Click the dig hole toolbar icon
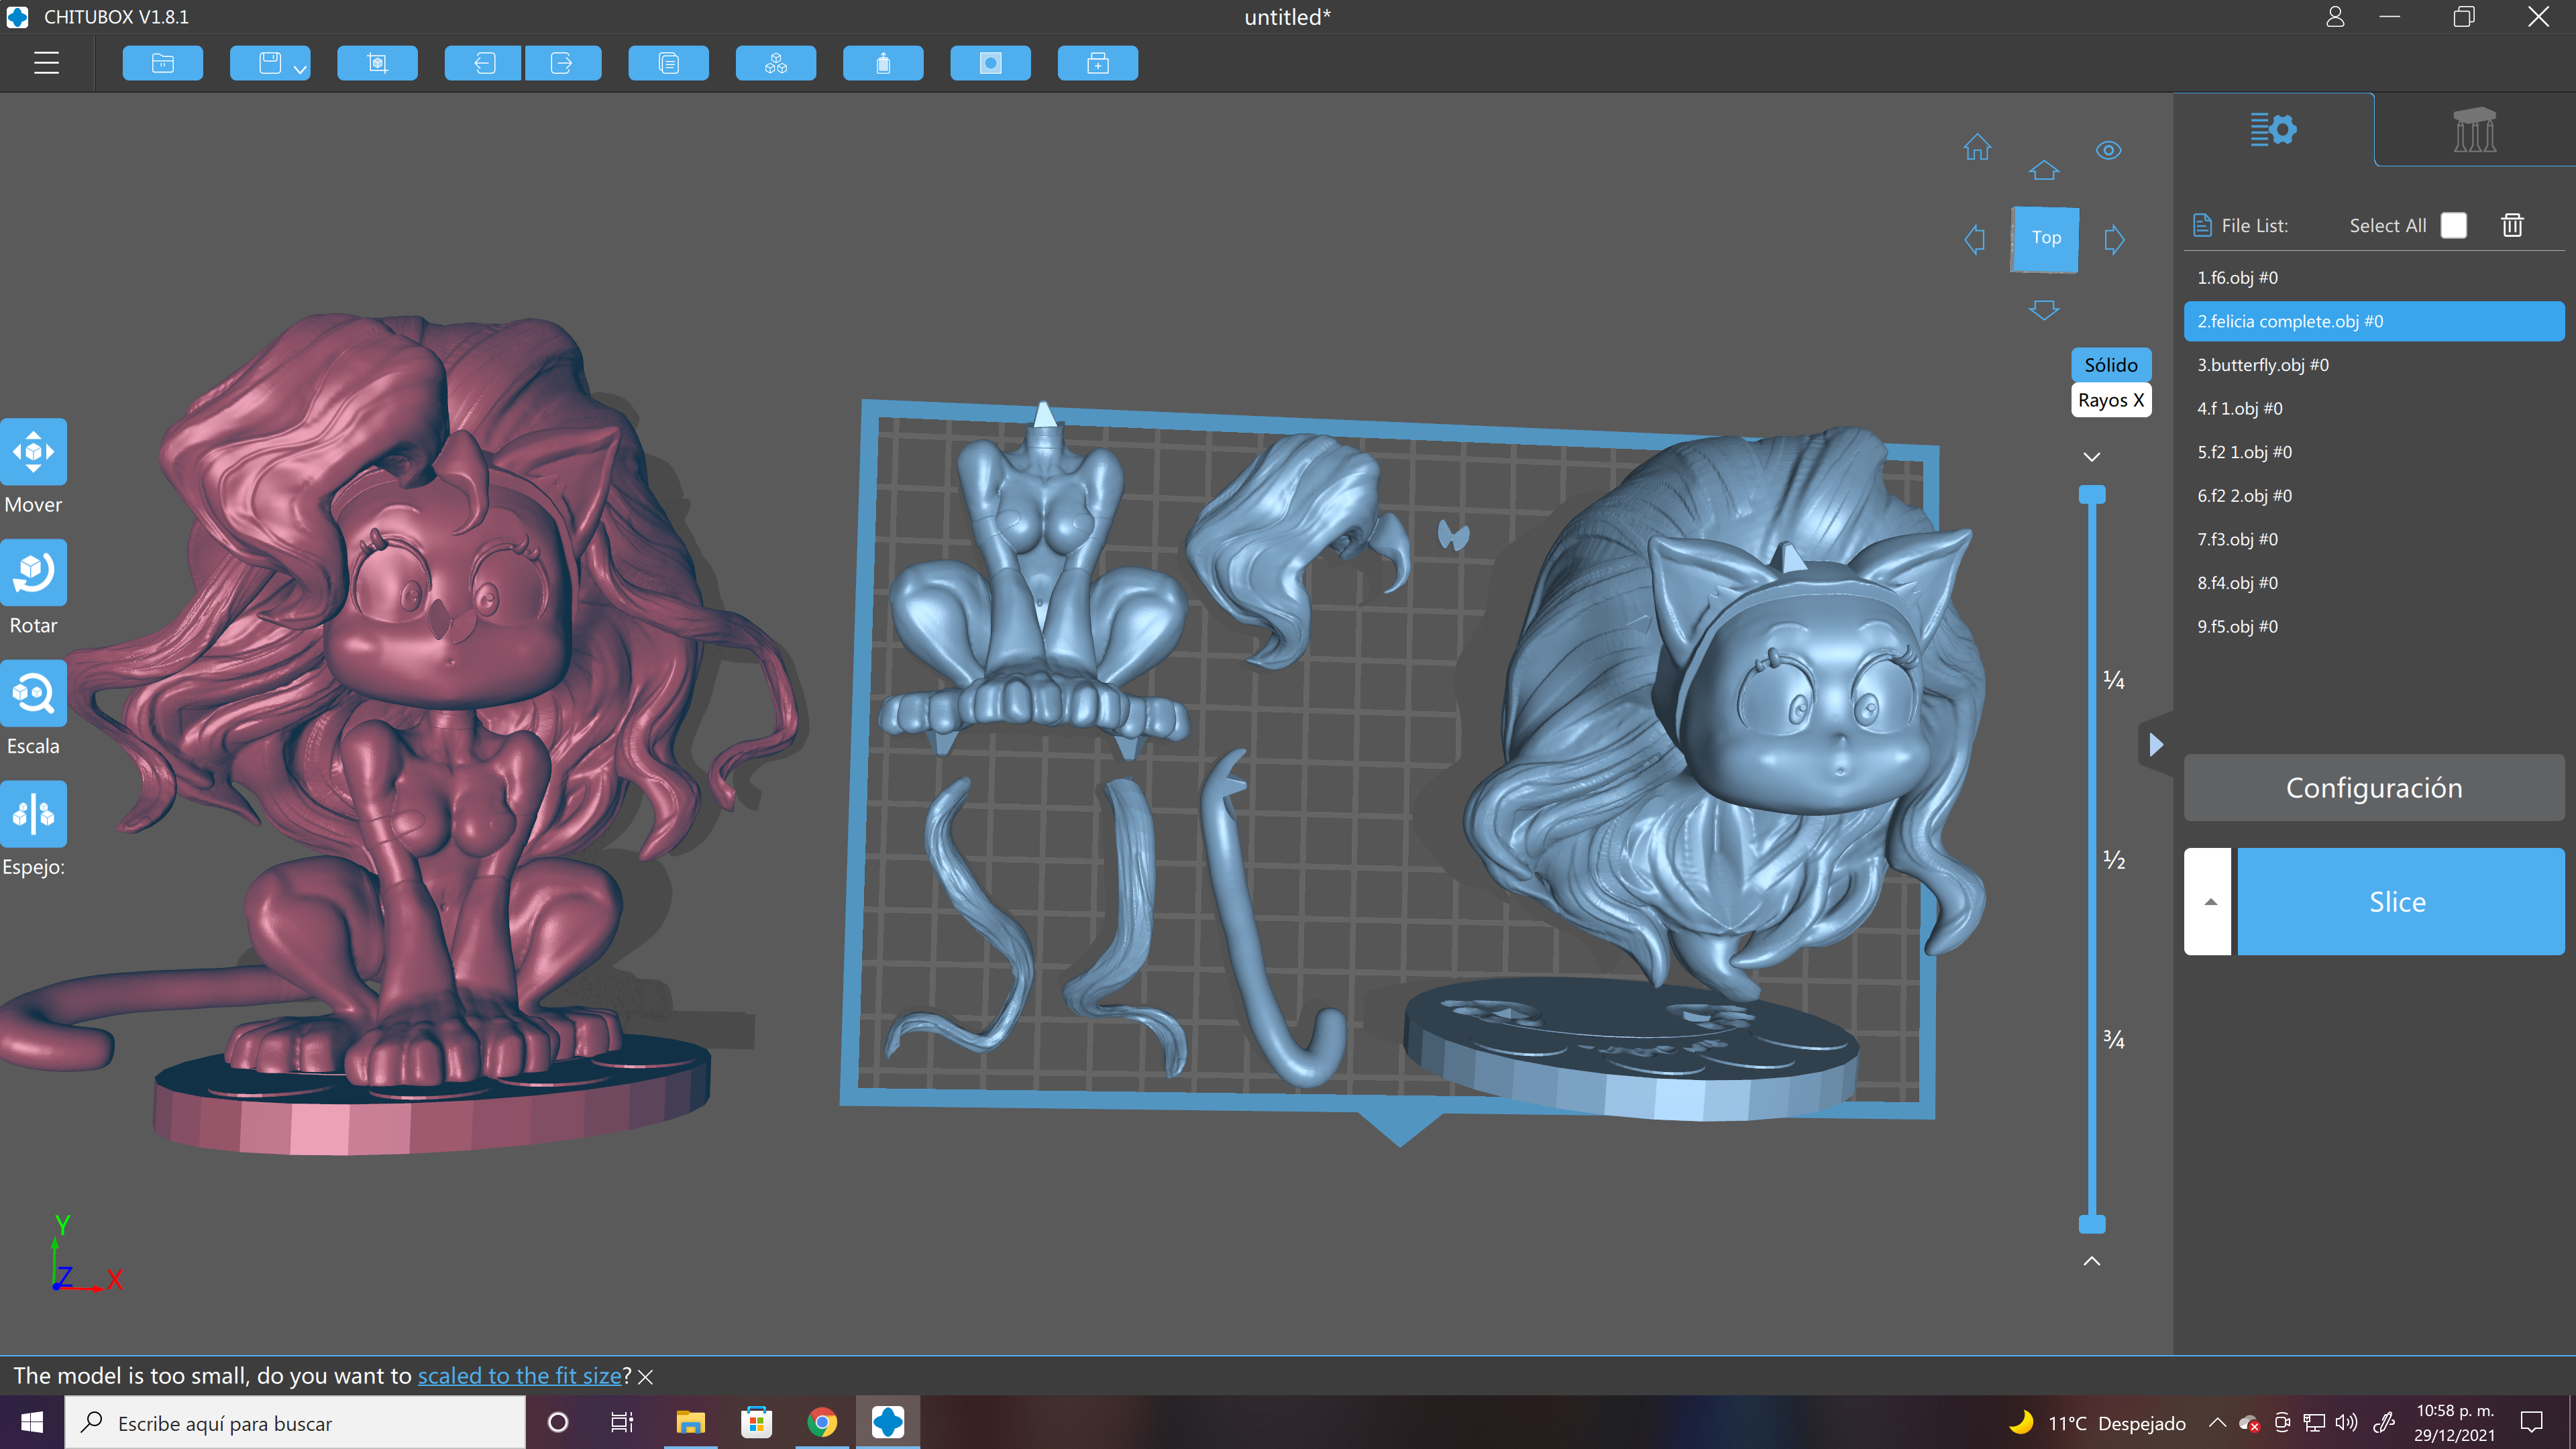 [990, 63]
